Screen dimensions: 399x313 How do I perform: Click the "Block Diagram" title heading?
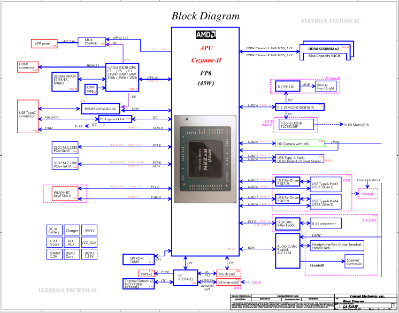coord(205,16)
